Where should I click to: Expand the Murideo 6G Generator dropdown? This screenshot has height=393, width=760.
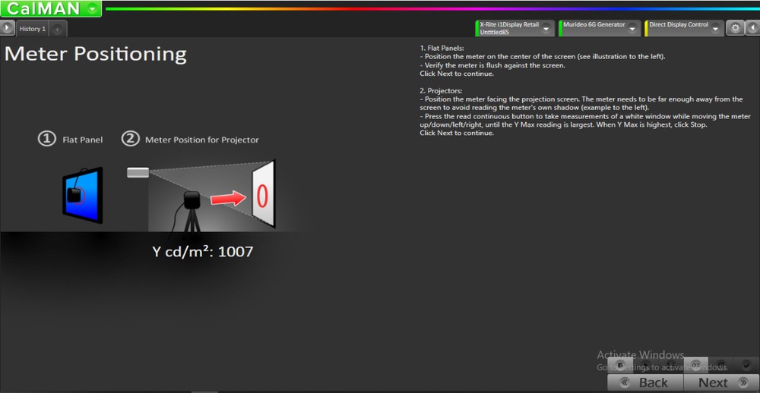632,28
